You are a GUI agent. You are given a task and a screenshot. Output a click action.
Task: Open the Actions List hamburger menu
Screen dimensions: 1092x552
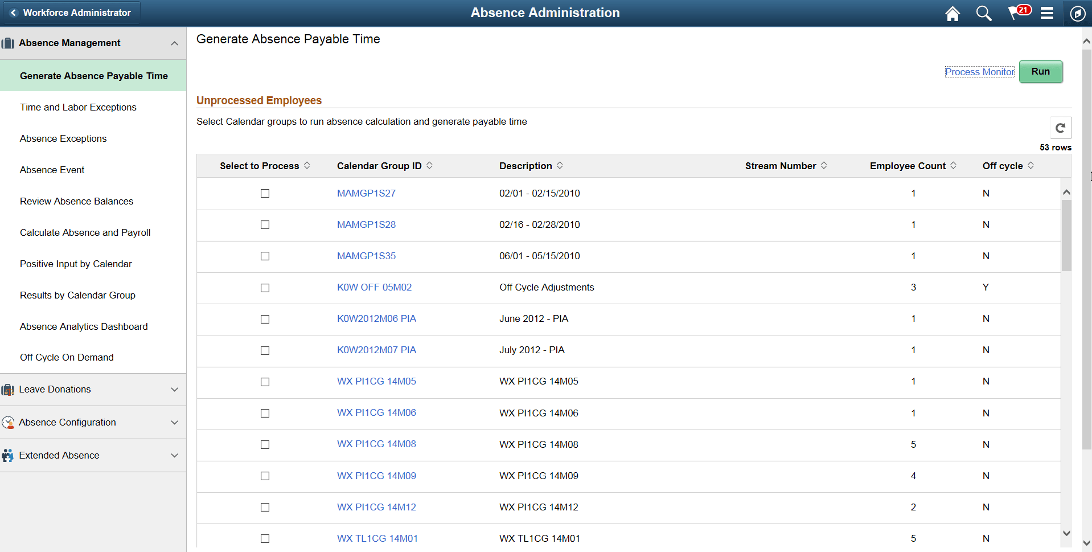pyautogui.click(x=1047, y=13)
